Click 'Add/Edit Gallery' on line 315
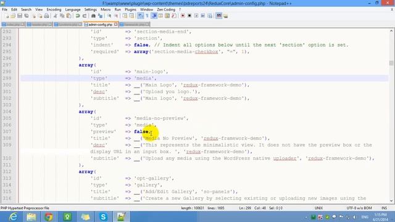 pyautogui.click(x=170, y=192)
